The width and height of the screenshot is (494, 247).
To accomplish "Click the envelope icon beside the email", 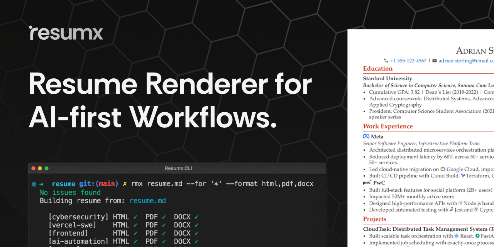I will pyautogui.click(x=435, y=61).
